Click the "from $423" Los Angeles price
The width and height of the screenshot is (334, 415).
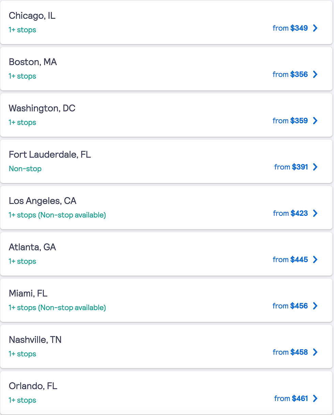tap(290, 213)
